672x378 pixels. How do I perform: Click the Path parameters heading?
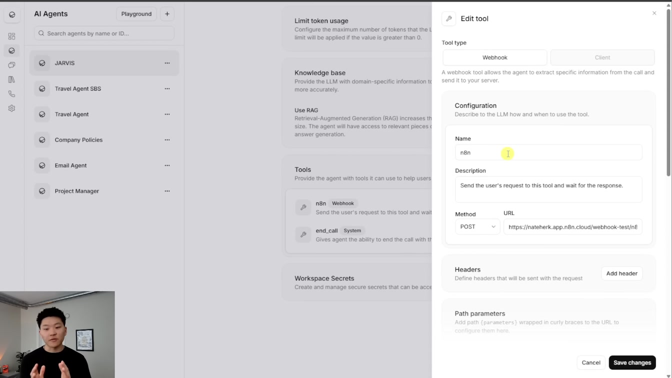click(480, 313)
